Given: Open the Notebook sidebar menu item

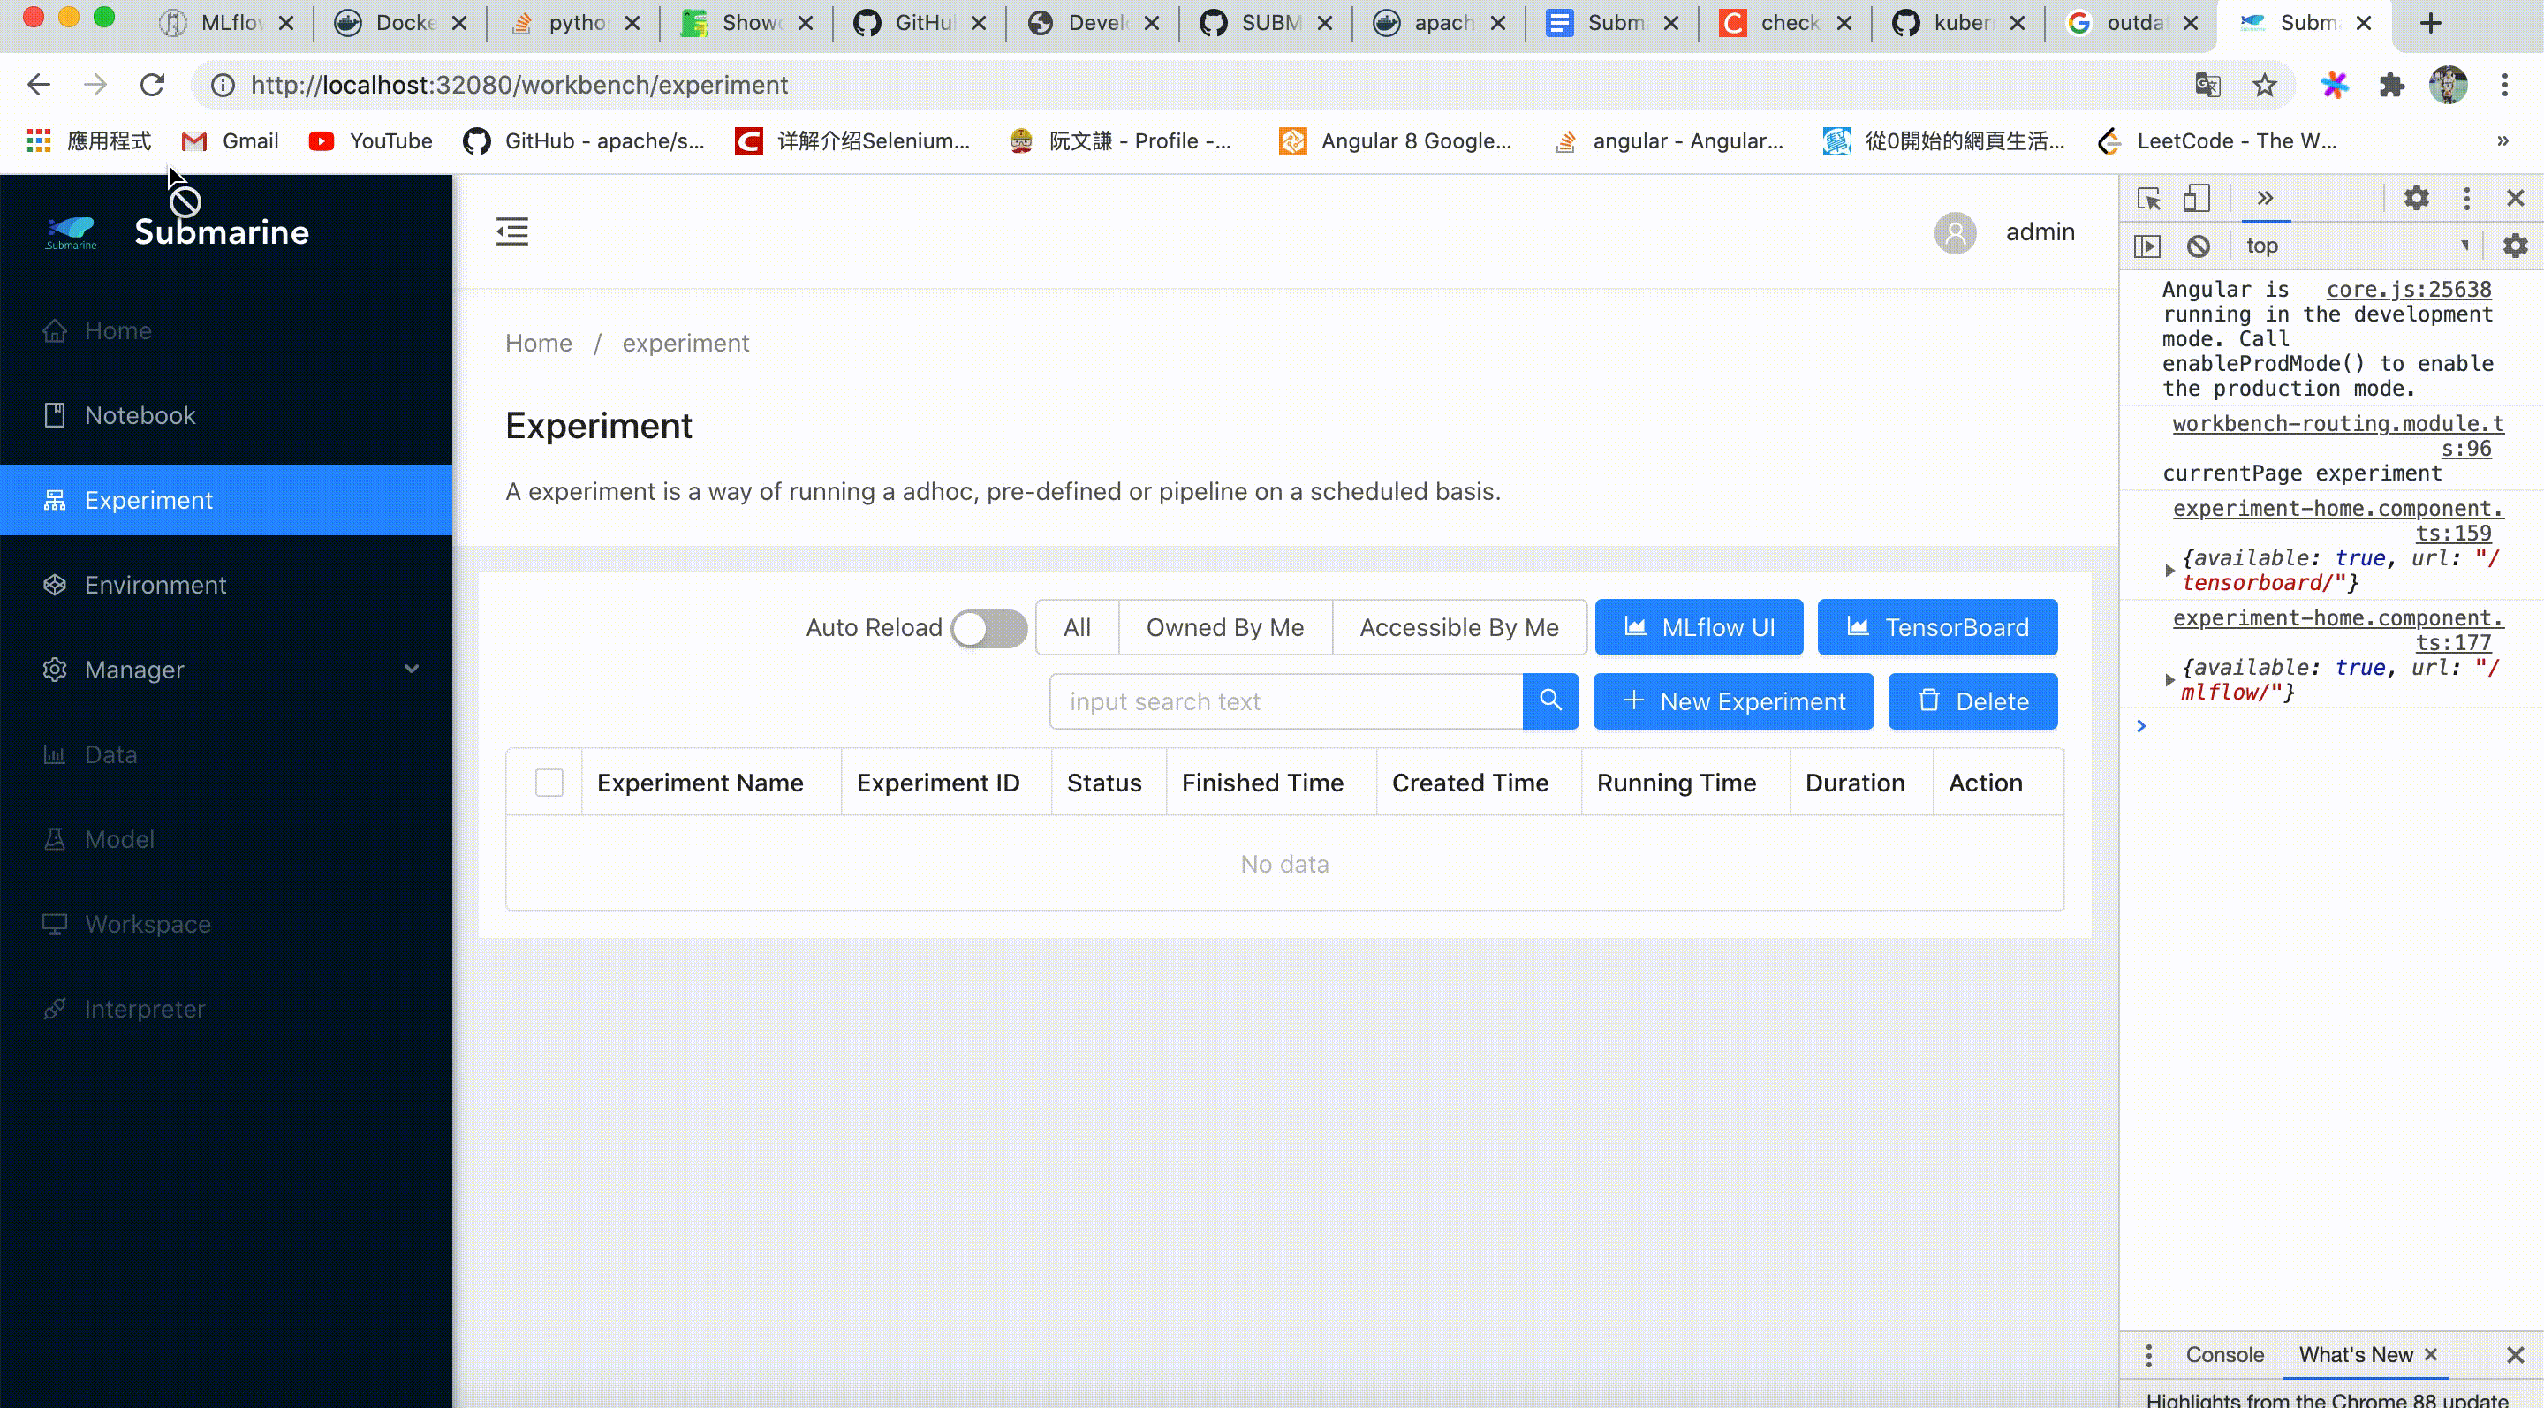Looking at the screenshot, I should point(140,416).
